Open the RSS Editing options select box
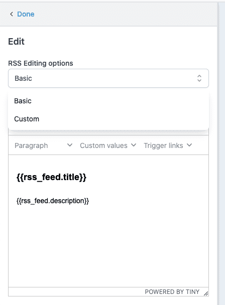225x305 pixels. 108,78
